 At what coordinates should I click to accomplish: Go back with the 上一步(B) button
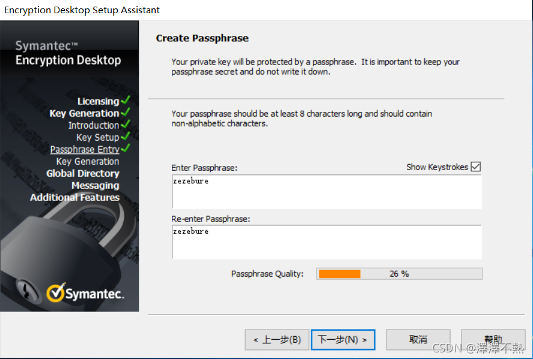(x=277, y=339)
